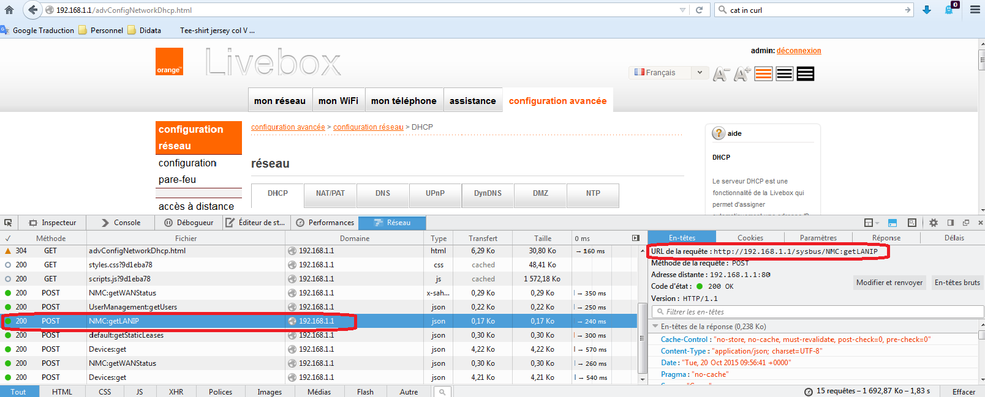Toggle the devtools split console icon

(893, 223)
